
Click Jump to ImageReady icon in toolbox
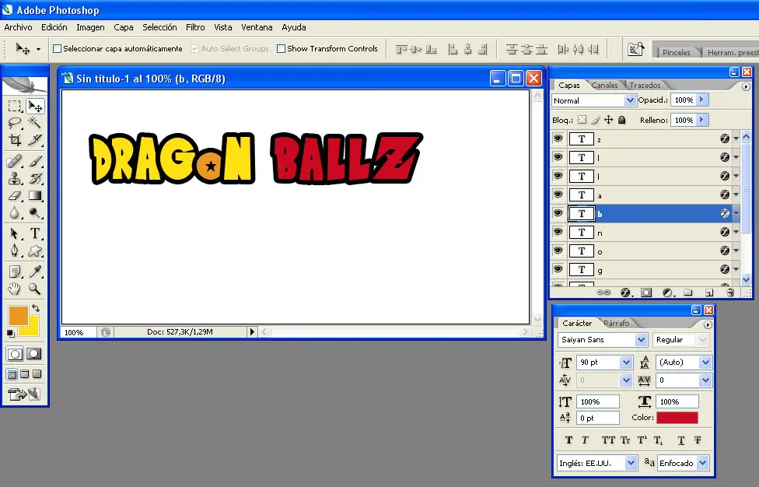coord(24,394)
